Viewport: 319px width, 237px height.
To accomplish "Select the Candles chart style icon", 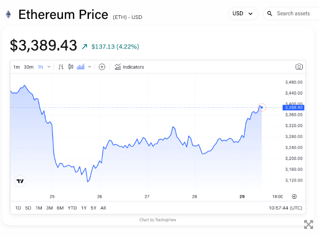I will (71, 67).
